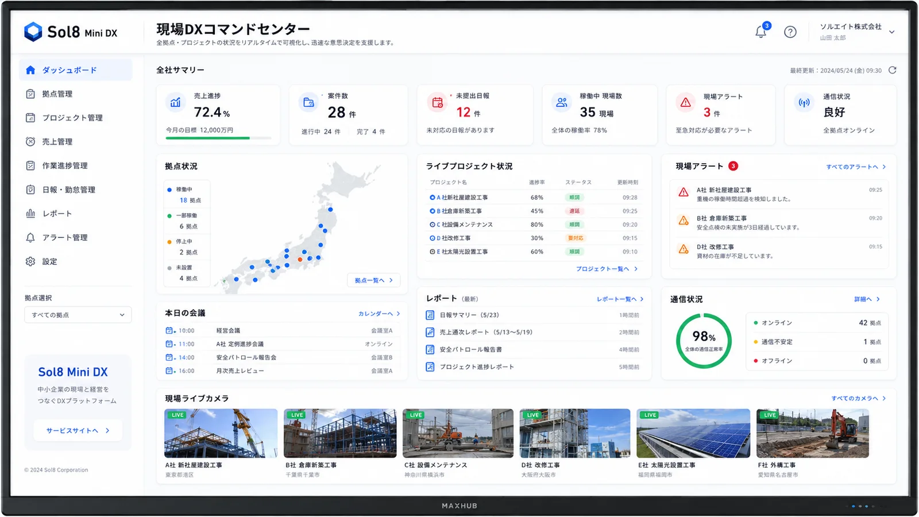919x517 pixels.
Task: Click the calendar icon for the 10:00 meeting
Action: [170, 330]
